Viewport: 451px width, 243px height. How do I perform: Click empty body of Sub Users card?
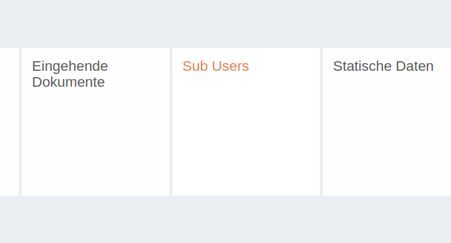[246, 135]
